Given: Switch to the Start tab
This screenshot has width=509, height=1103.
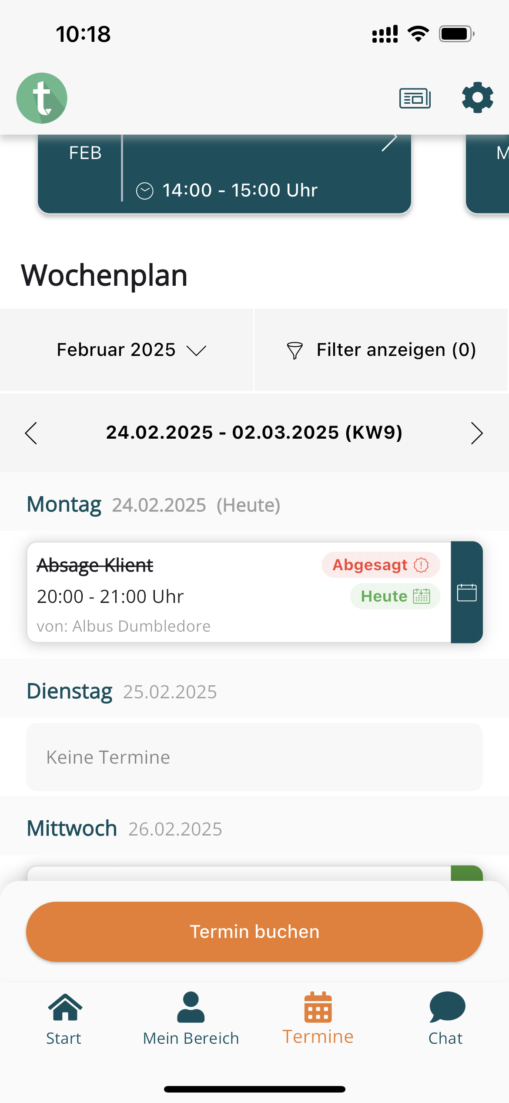Looking at the screenshot, I should (x=64, y=1018).
